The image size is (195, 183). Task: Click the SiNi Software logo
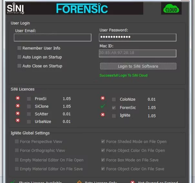point(15,9)
